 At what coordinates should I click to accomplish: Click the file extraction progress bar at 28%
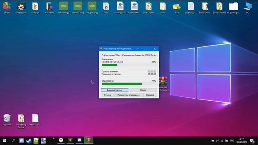[x=129, y=65]
